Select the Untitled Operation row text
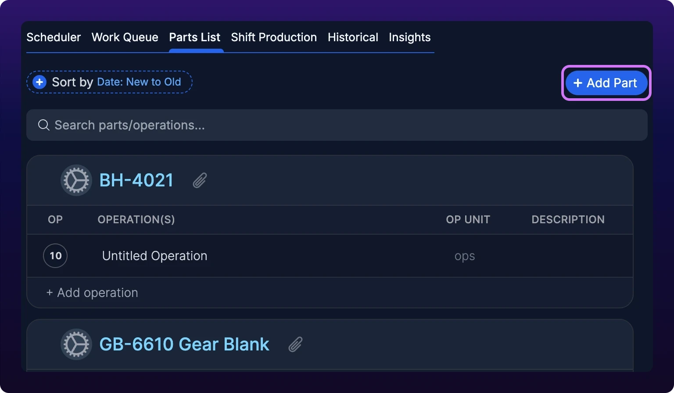Image resolution: width=674 pixels, height=393 pixels. point(154,256)
